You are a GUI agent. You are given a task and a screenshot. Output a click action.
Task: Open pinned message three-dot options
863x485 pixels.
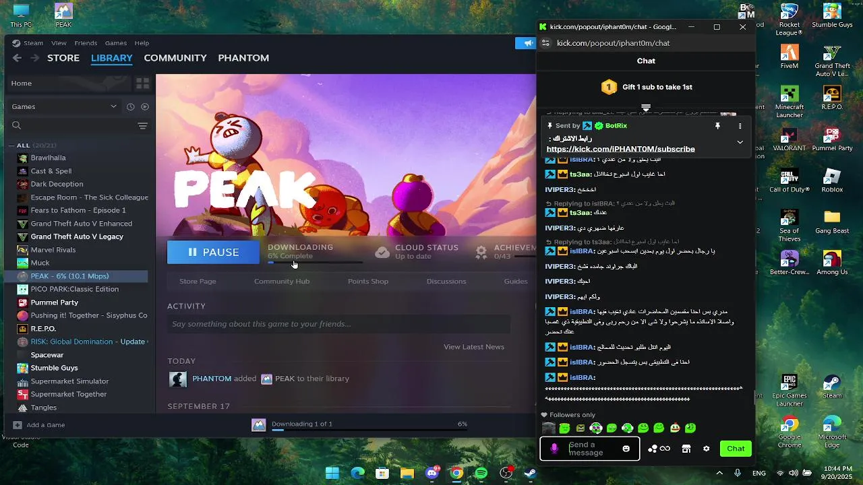click(x=740, y=126)
